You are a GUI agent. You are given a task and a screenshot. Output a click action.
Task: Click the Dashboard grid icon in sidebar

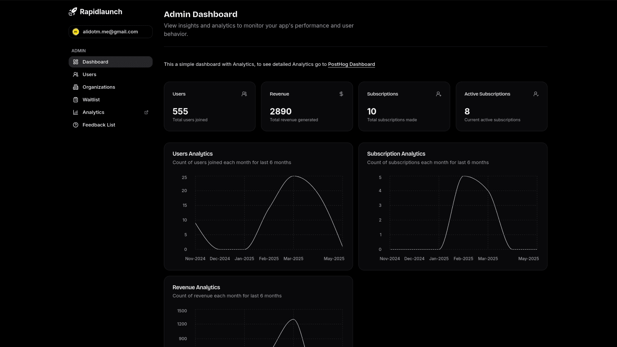coord(76,62)
